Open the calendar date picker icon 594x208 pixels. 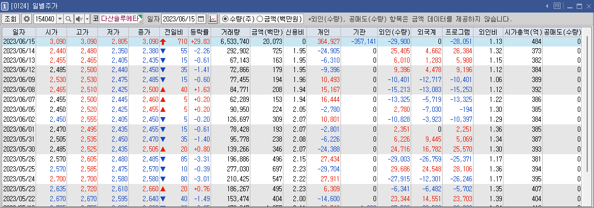tap(201, 18)
